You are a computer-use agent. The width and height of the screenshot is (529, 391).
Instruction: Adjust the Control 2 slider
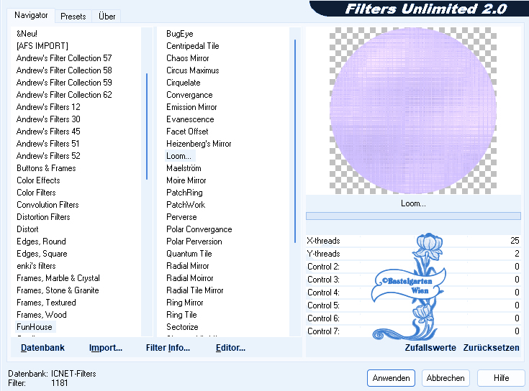[413, 267]
